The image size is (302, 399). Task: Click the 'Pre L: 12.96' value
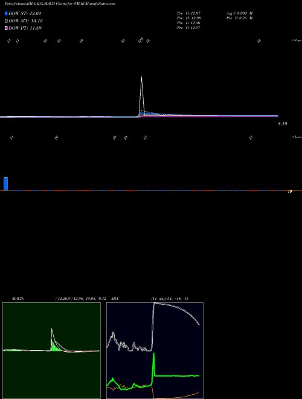[188, 23]
